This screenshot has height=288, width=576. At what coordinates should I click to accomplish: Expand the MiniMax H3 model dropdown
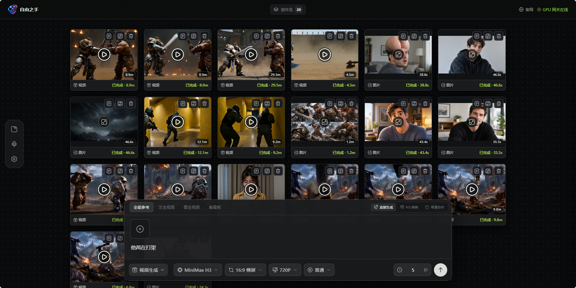pyautogui.click(x=198, y=270)
